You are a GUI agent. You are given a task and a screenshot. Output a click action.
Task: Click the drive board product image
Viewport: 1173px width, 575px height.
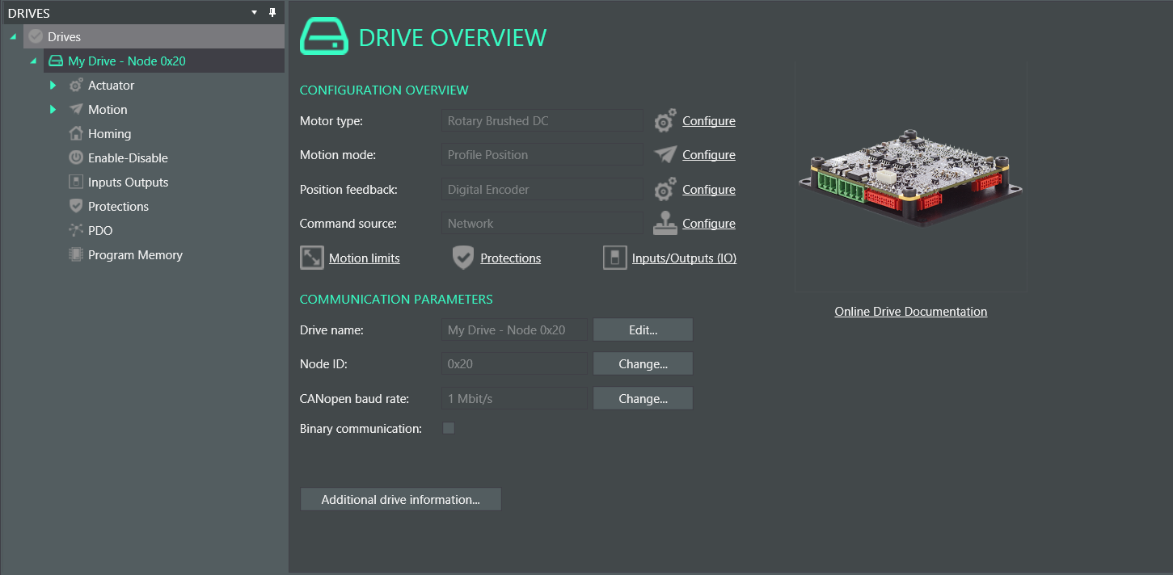click(910, 178)
